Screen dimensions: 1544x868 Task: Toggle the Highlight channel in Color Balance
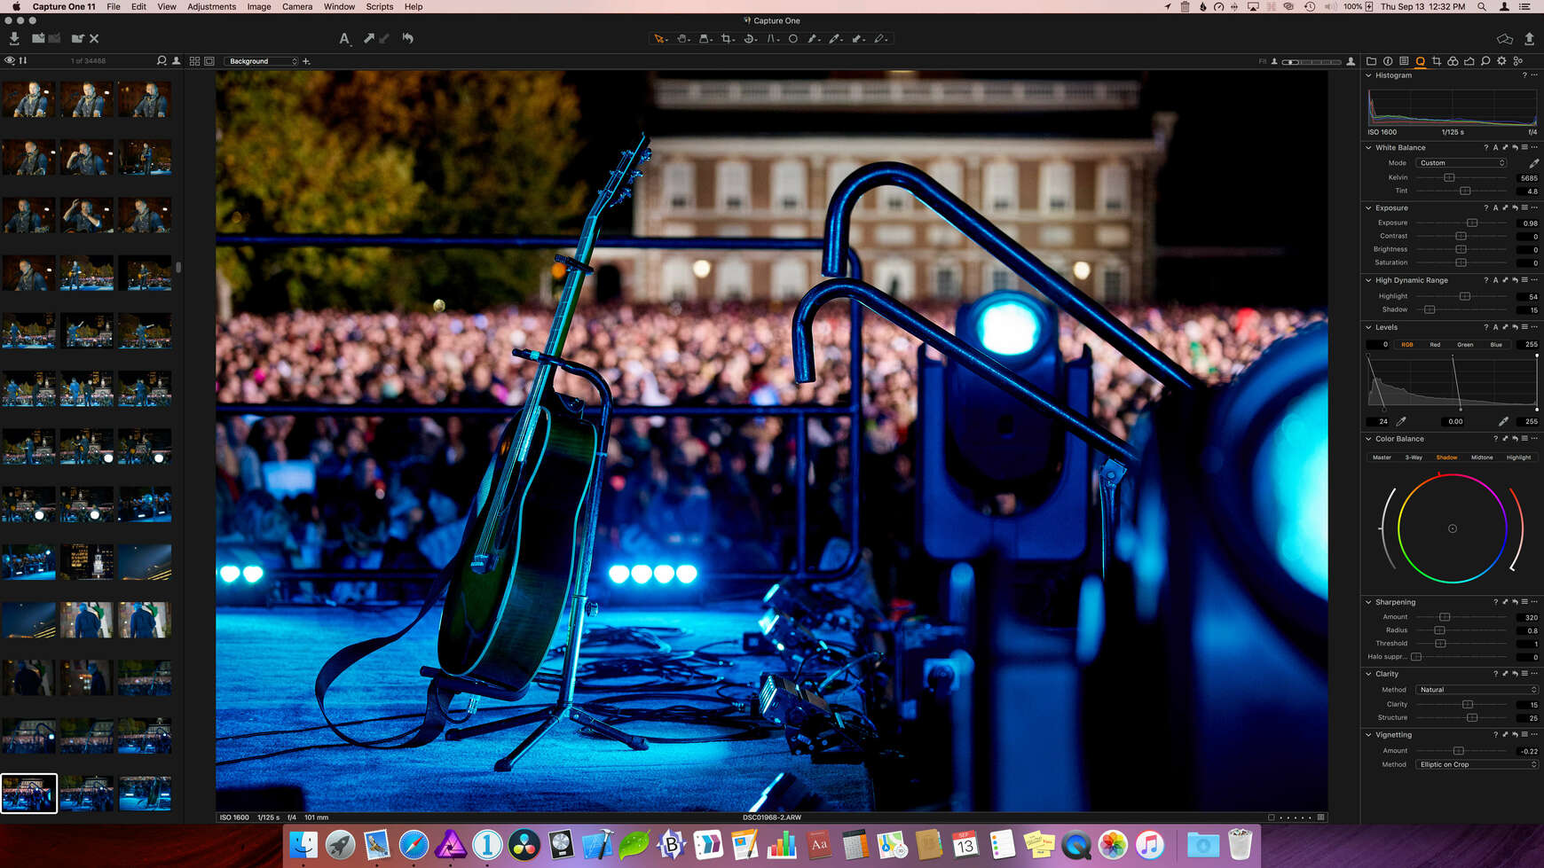[1518, 457]
